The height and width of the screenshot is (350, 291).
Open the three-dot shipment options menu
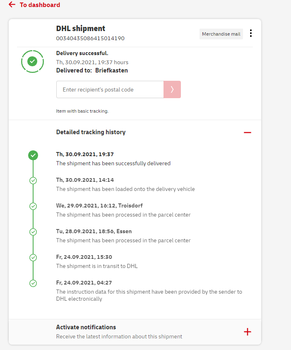click(251, 34)
